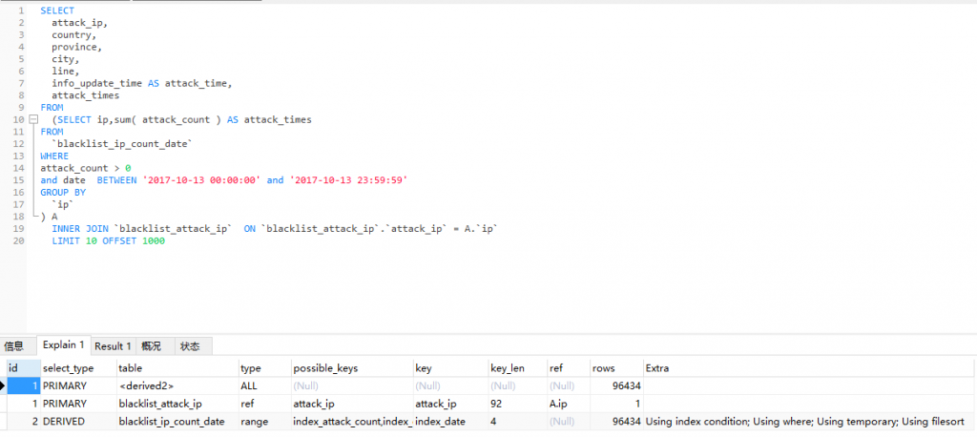This screenshot has height=437, width=977.
Task: Click the key_len column header
Action: coord(517,368)
